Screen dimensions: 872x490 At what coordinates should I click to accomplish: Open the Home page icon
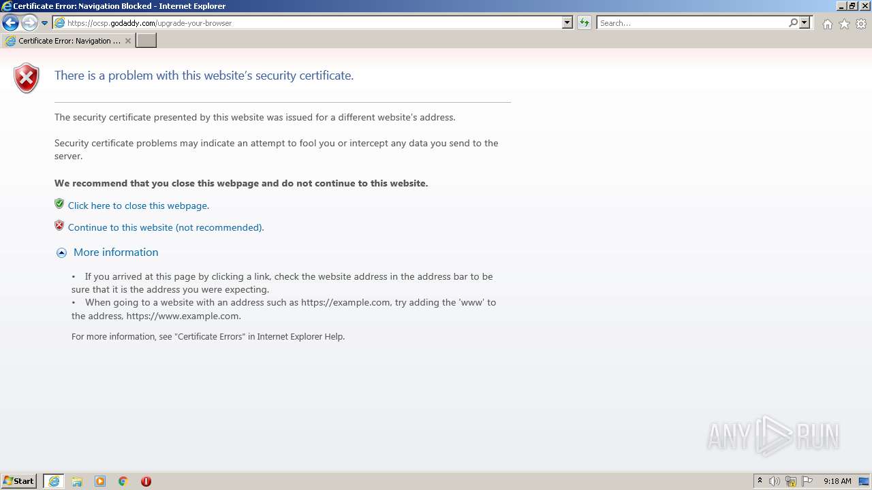(x=827, y=24)
